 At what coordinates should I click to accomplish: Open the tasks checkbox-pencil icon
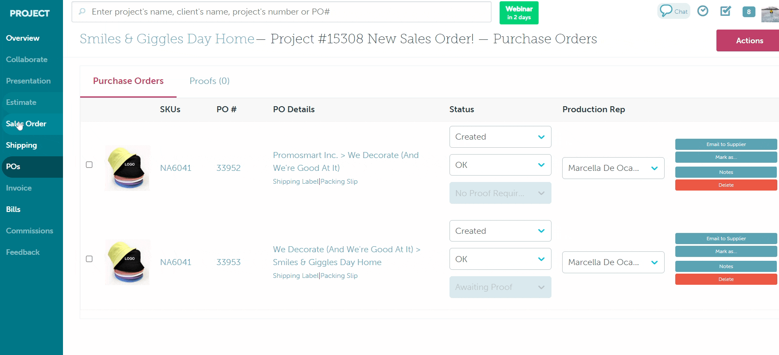(x=725, y=11)
